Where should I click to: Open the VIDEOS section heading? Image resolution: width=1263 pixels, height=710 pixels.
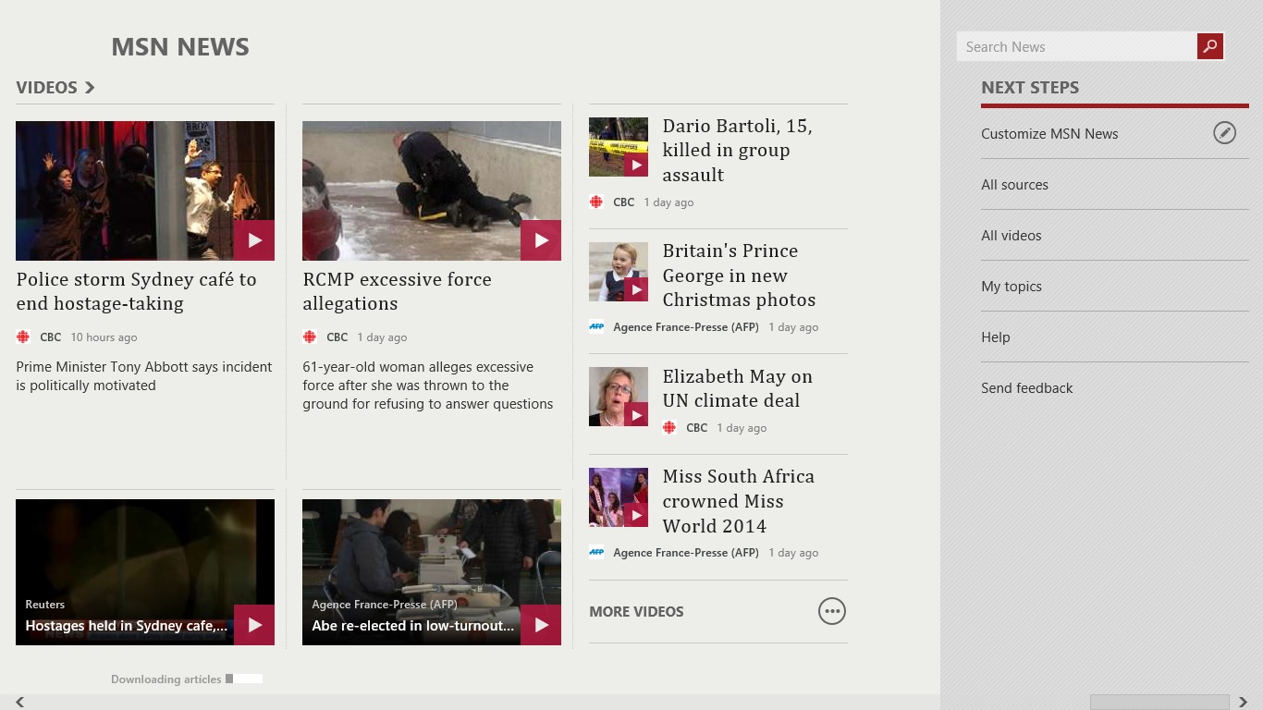pyautogui.click(x=46, y=88)
